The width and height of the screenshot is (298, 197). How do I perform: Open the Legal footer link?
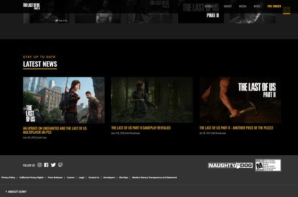(82, 178)
